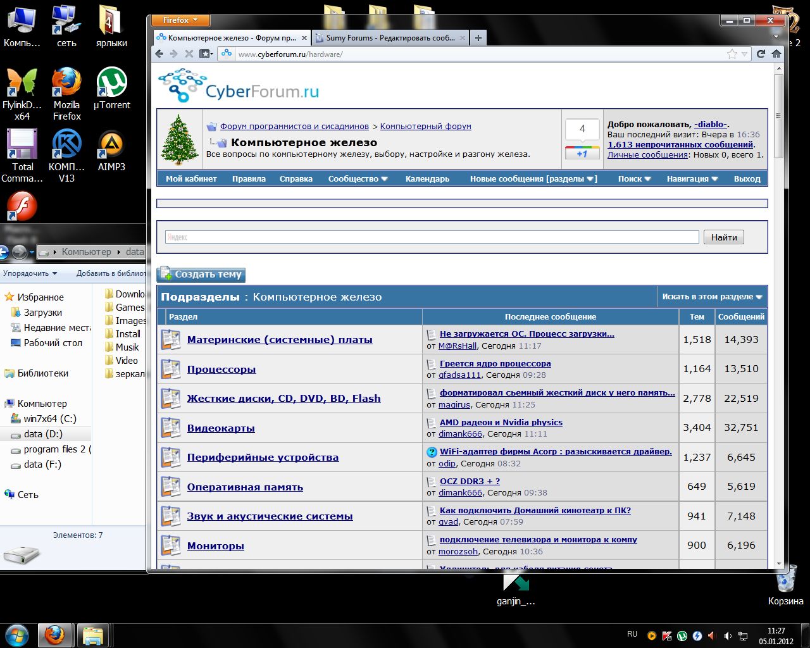
Task: Open the Видеокарты subforum link
Action: [221, 428]
